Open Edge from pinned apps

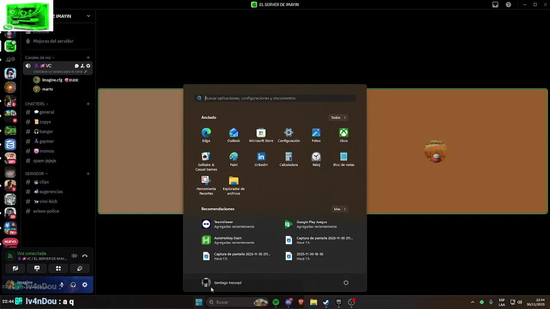pyautogui.click(x=206, y=135)
